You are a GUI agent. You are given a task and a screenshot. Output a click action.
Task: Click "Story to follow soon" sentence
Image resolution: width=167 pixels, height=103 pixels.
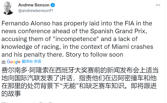click(x=94, y=55)
